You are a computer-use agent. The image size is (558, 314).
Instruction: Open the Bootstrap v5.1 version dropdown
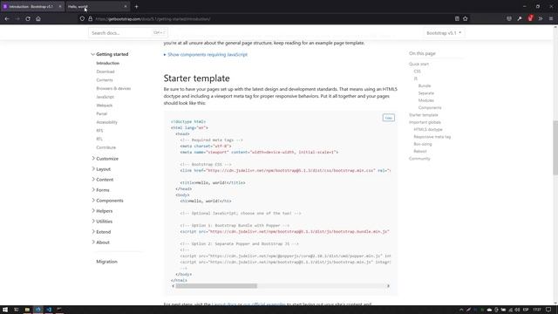[444, 33]
